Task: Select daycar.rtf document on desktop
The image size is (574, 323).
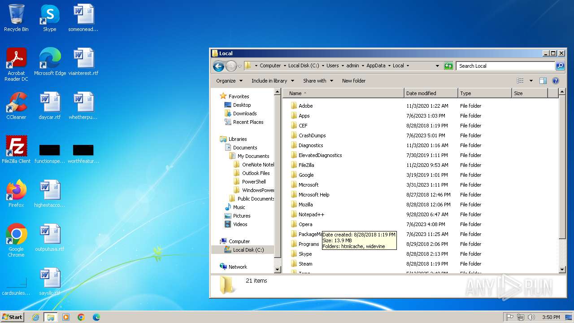Action: tap(50, 106)
